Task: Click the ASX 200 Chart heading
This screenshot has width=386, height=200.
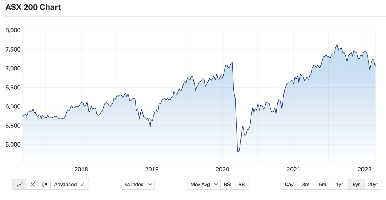Action: tap(34, 7)
